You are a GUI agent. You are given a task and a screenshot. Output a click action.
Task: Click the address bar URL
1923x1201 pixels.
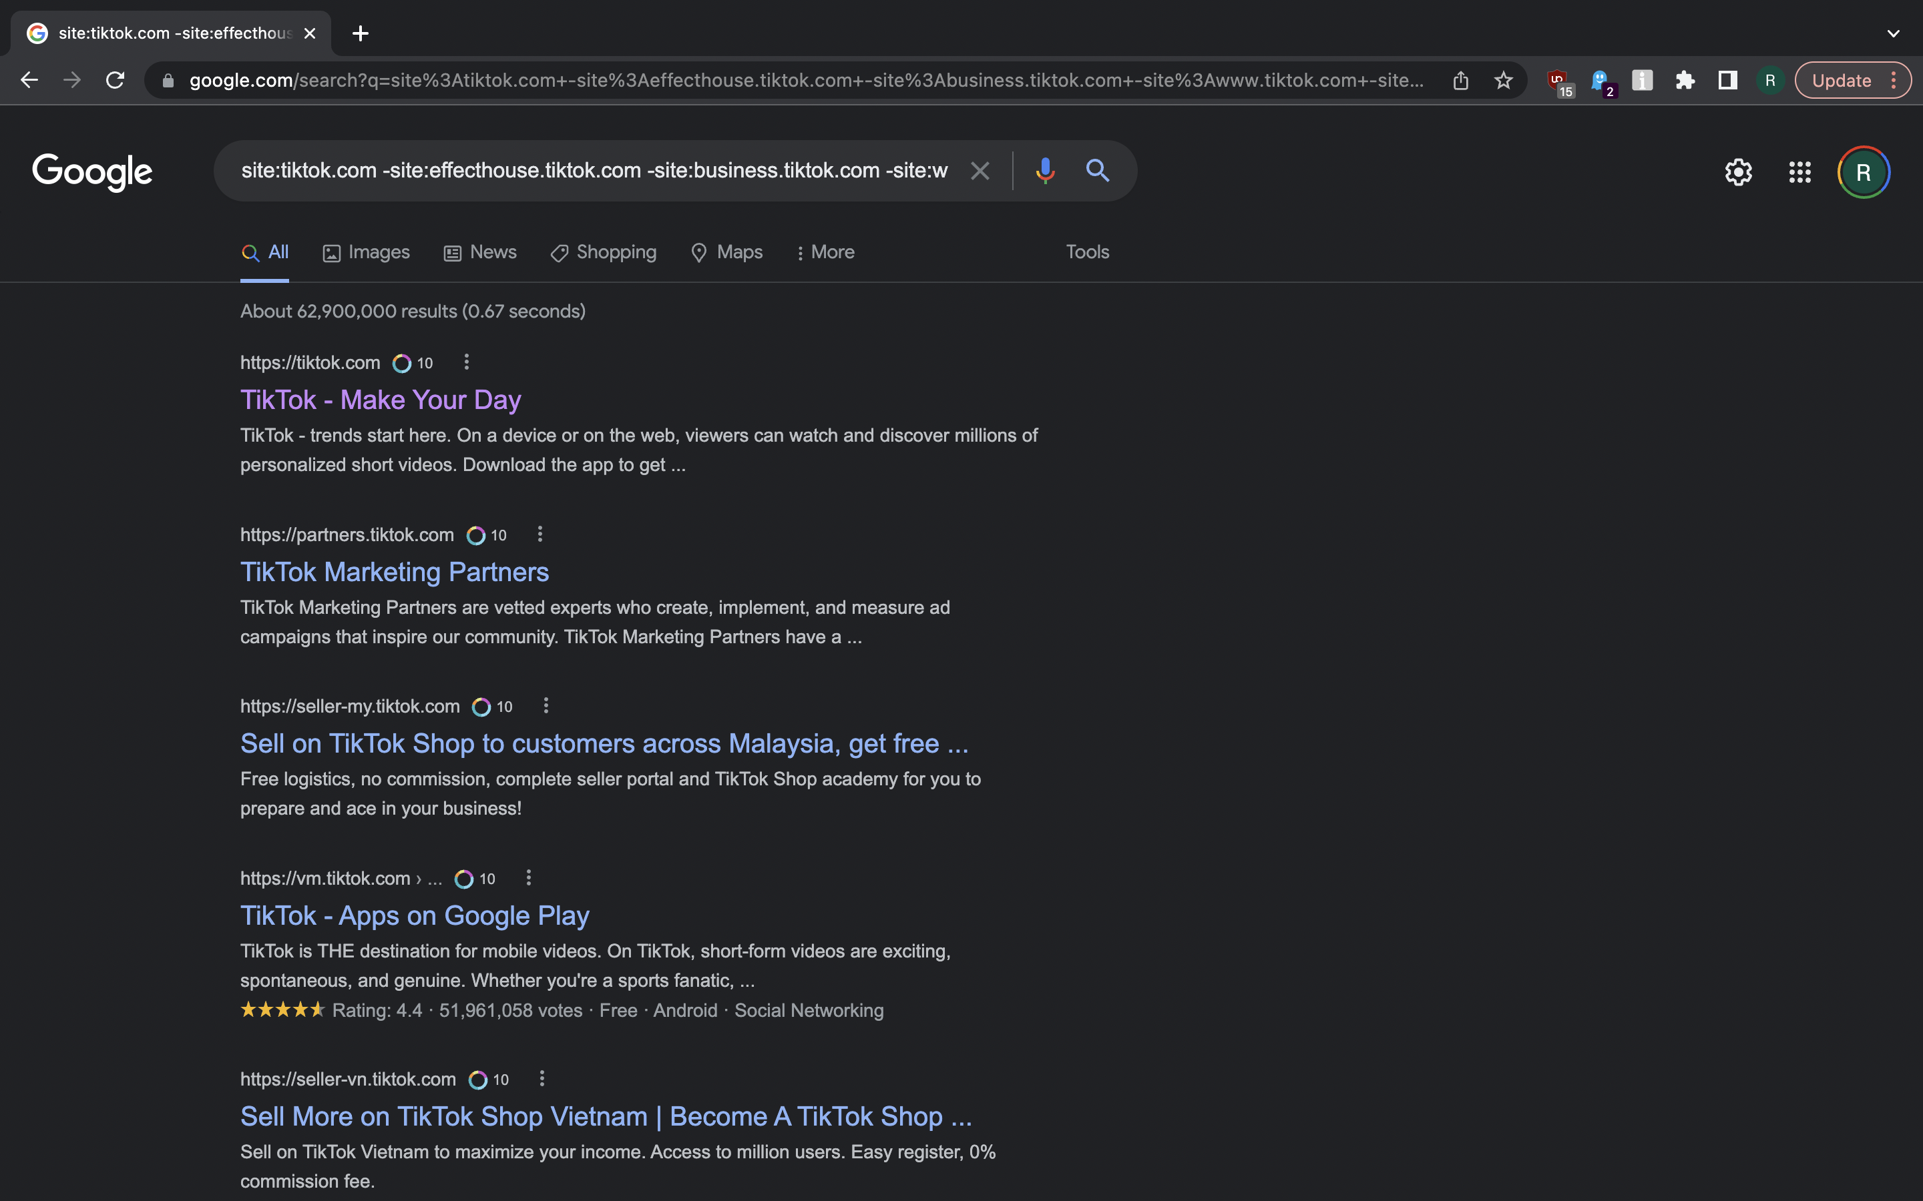[x=806, y=80]
